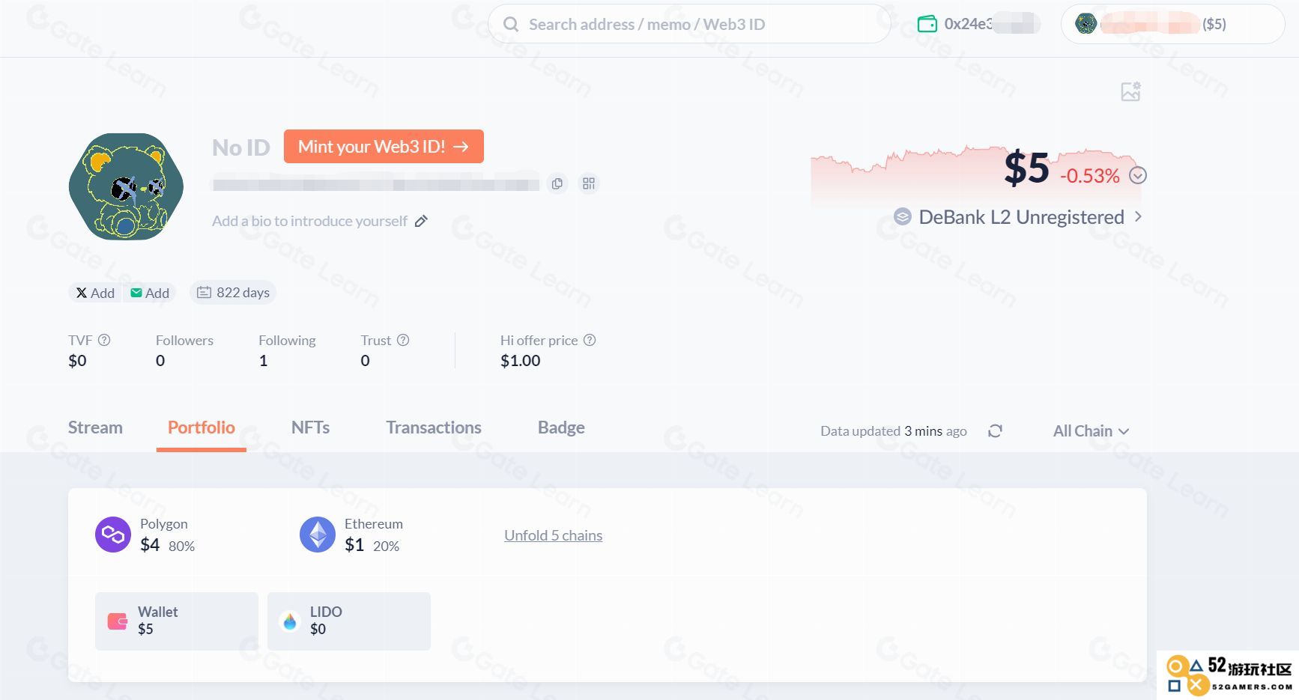1299x700 pixels.
Task: Click the Hi offer price help icon
Action: pos(590,340)
